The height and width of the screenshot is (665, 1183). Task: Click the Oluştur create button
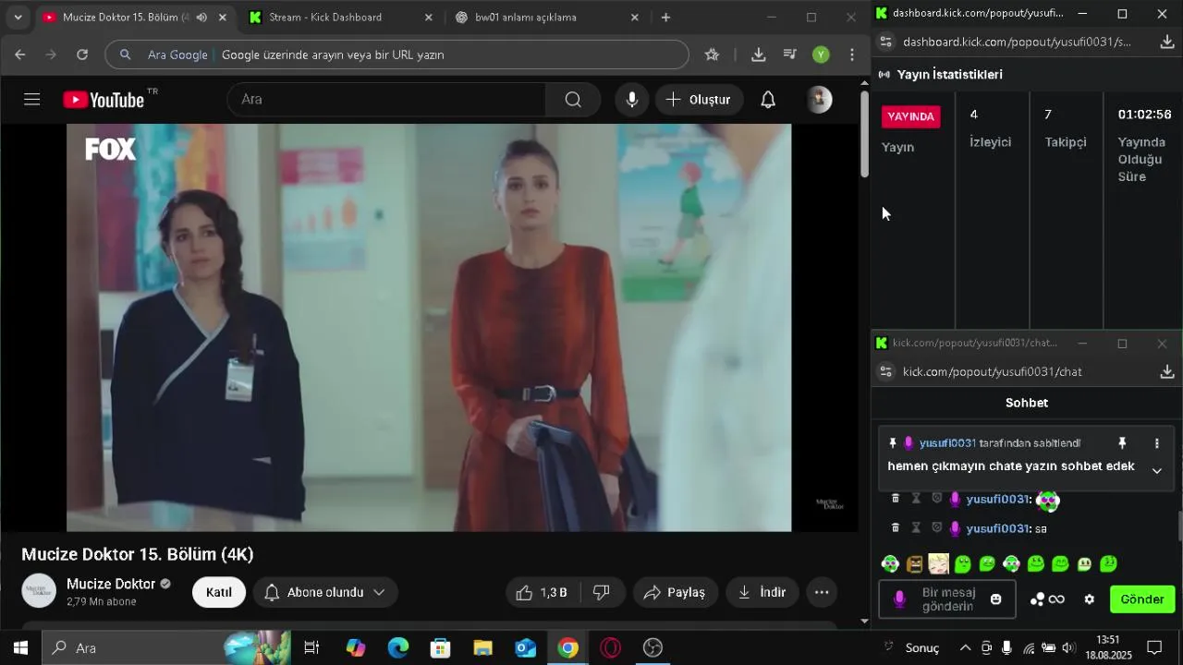click(699, 100)
